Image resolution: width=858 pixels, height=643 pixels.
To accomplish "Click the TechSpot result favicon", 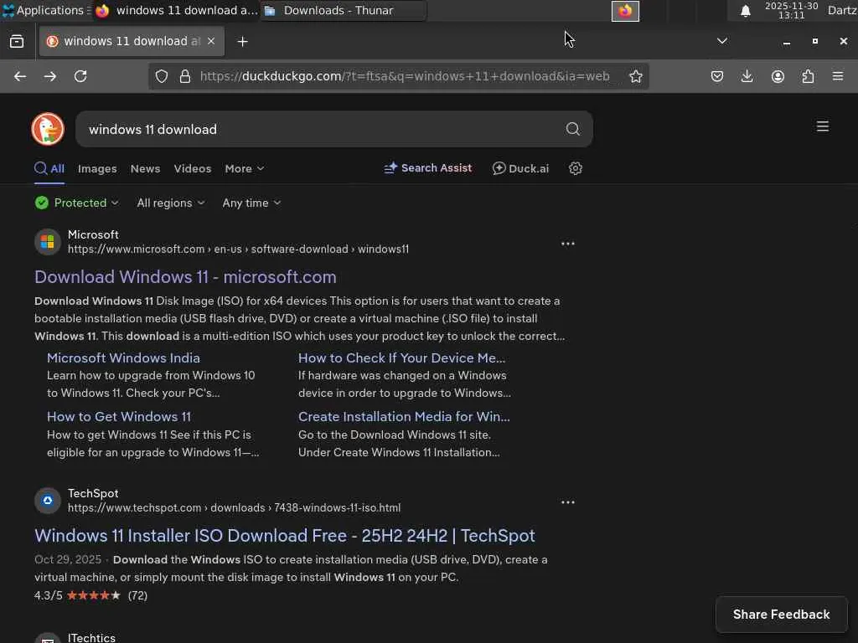I will click(x=48, y=501).
